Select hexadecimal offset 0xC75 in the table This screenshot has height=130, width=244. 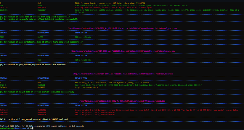click(x=40, y=37)
